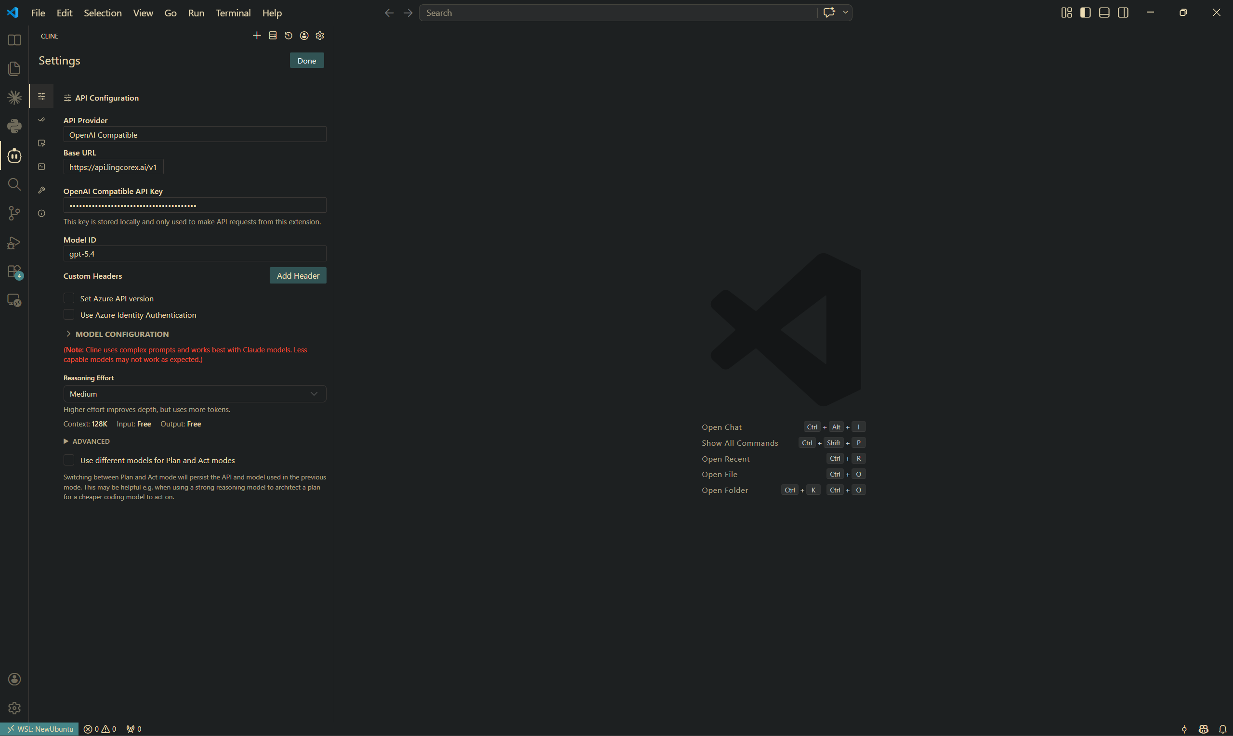The image size is (1233, 736).
Task: Go back with the left arrow
Action: pyautogui.click(x=390, y=13)
